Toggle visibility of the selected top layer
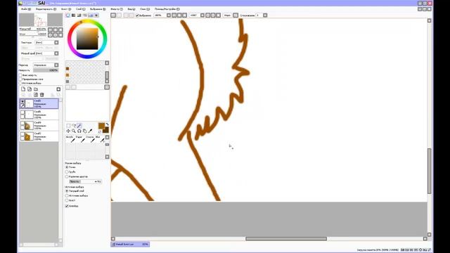The height and width of the screenshot is (253, 450). tap(22, 101)
